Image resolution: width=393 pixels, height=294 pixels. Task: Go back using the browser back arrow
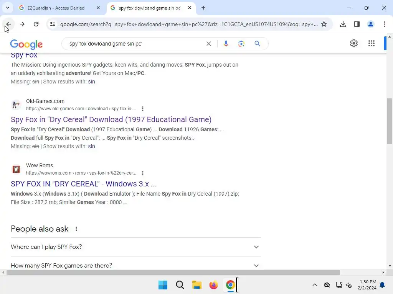(x=8, y=24)
